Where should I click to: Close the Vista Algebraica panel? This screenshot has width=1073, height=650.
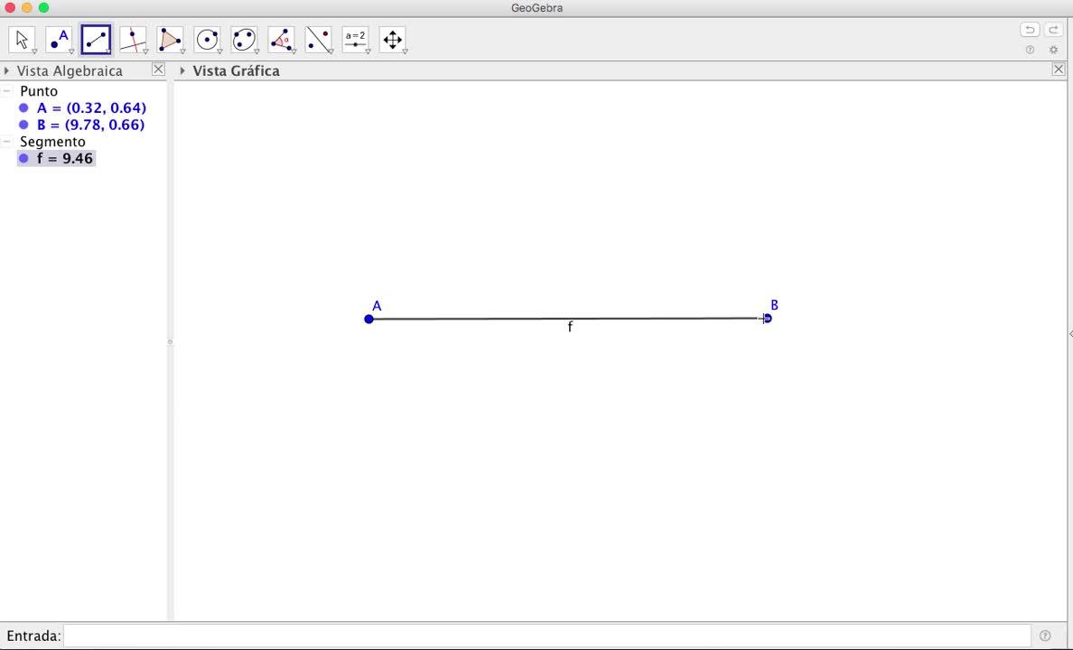coord(158,70)
